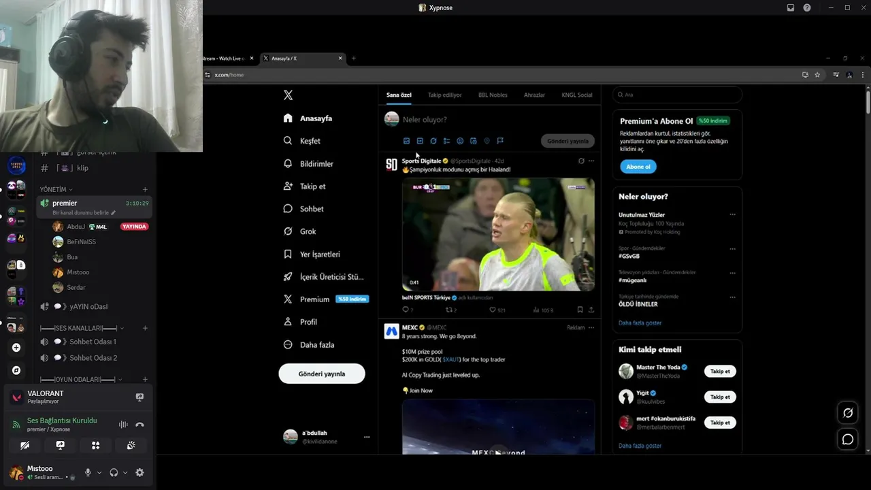Open Discord noise suppression waveform icon
871x490 pixels.
click(123, 425)
